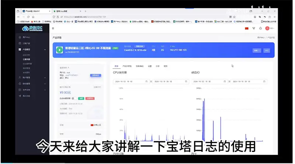The image size is (295, 164).
Task: Open calendar icon of CPU start date field
Action: point(146,81)
